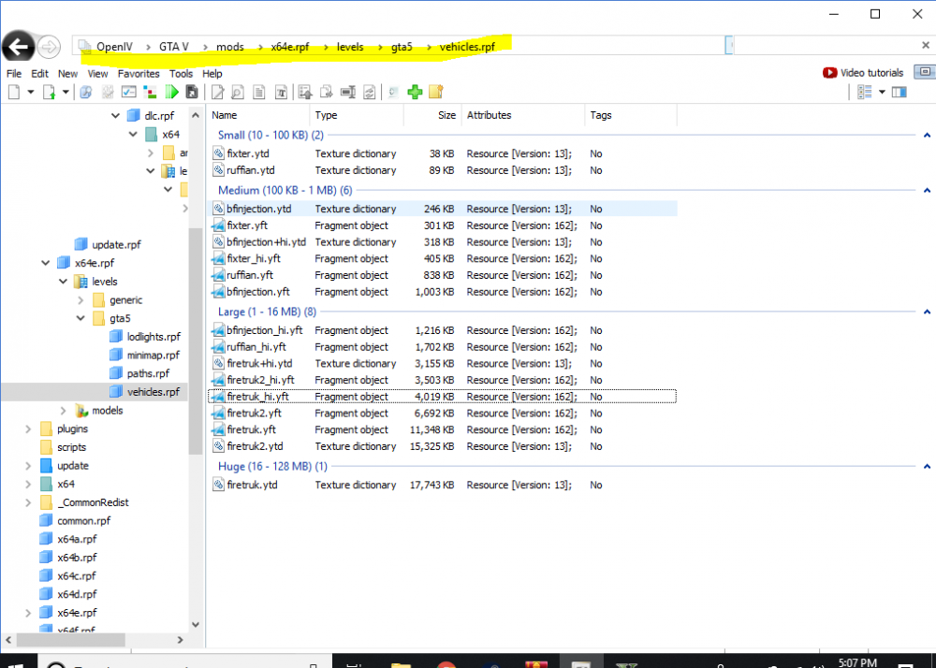Click the Add file with green arrow icon

pos(49,92)
